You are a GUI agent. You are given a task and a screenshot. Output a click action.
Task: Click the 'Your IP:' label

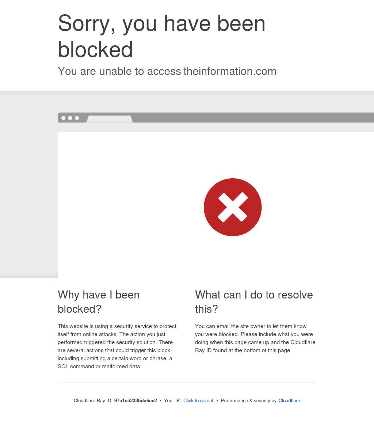tap(172, 400)
